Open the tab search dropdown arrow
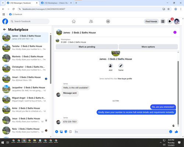The image size is (184, 147). tap(3, 3)
